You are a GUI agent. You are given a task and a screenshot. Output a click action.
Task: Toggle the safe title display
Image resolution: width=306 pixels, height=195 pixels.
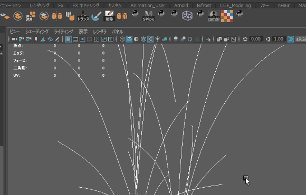pyautogui.click(x=111, y=39)
